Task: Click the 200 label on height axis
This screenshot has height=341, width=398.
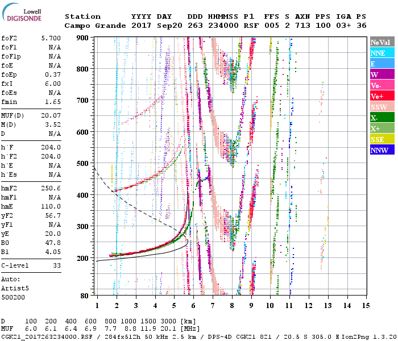Action: point(82,258)
